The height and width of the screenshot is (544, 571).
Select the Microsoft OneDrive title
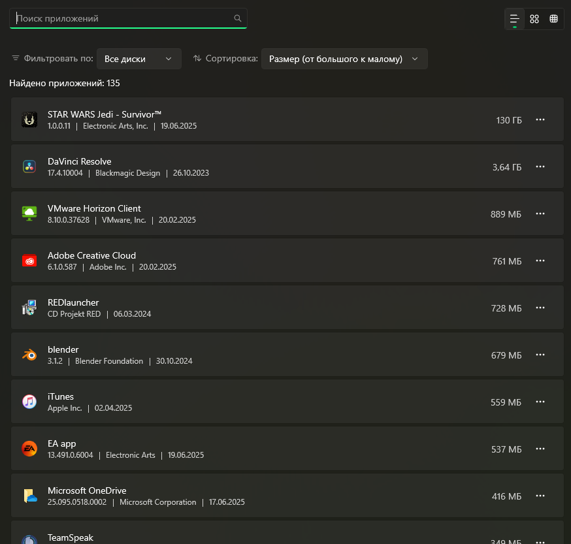coord(87,490)
